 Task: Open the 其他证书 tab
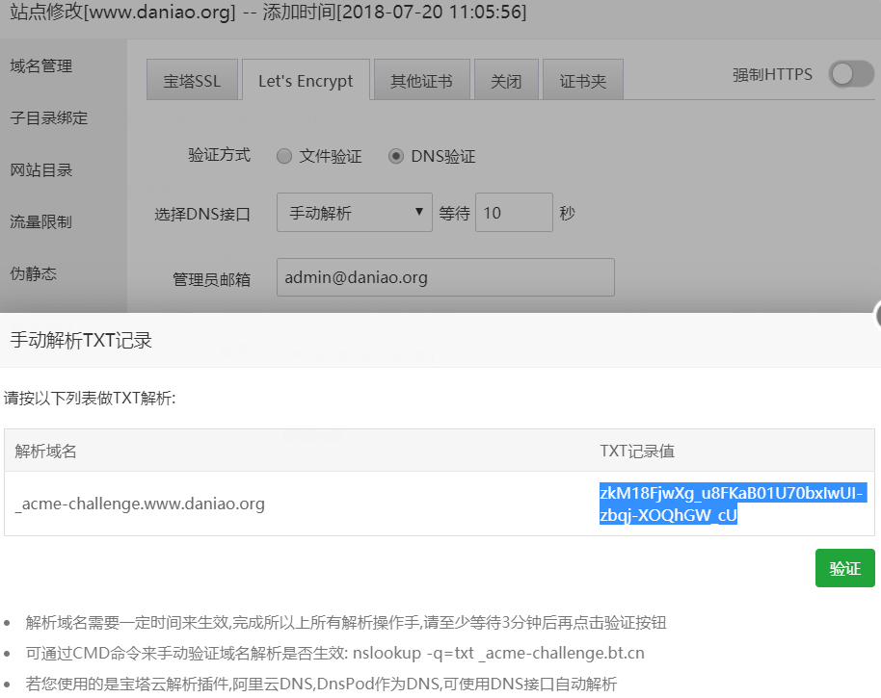point(421,81)
